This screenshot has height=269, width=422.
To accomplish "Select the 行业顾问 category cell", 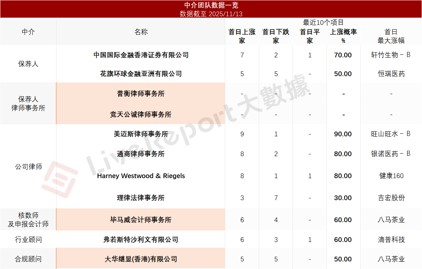I will tap(28, 239).
